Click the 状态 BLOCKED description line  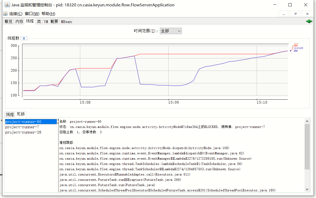[x=162, y=127]
